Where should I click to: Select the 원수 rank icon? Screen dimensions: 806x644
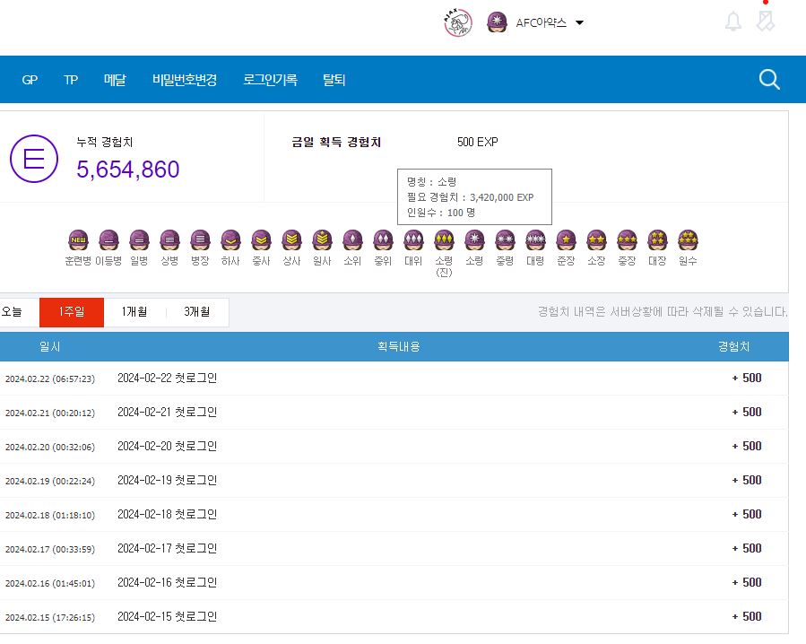(x=688, y=240)
